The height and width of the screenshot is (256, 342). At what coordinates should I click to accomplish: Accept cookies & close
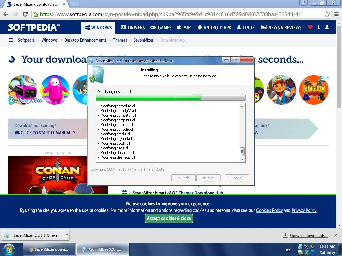pos(169,218)
